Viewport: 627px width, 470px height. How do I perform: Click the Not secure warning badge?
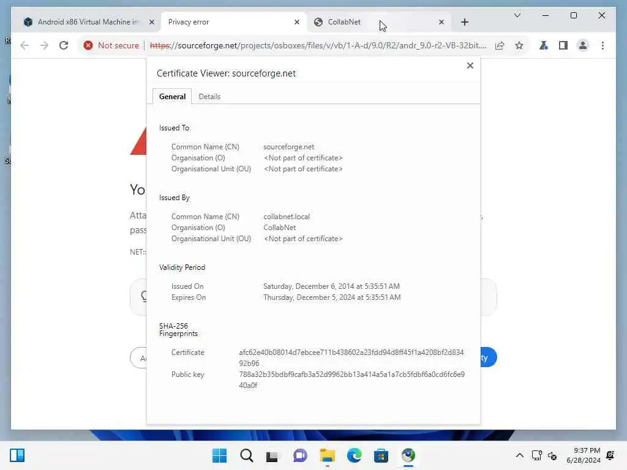click(x=111, y=45)
